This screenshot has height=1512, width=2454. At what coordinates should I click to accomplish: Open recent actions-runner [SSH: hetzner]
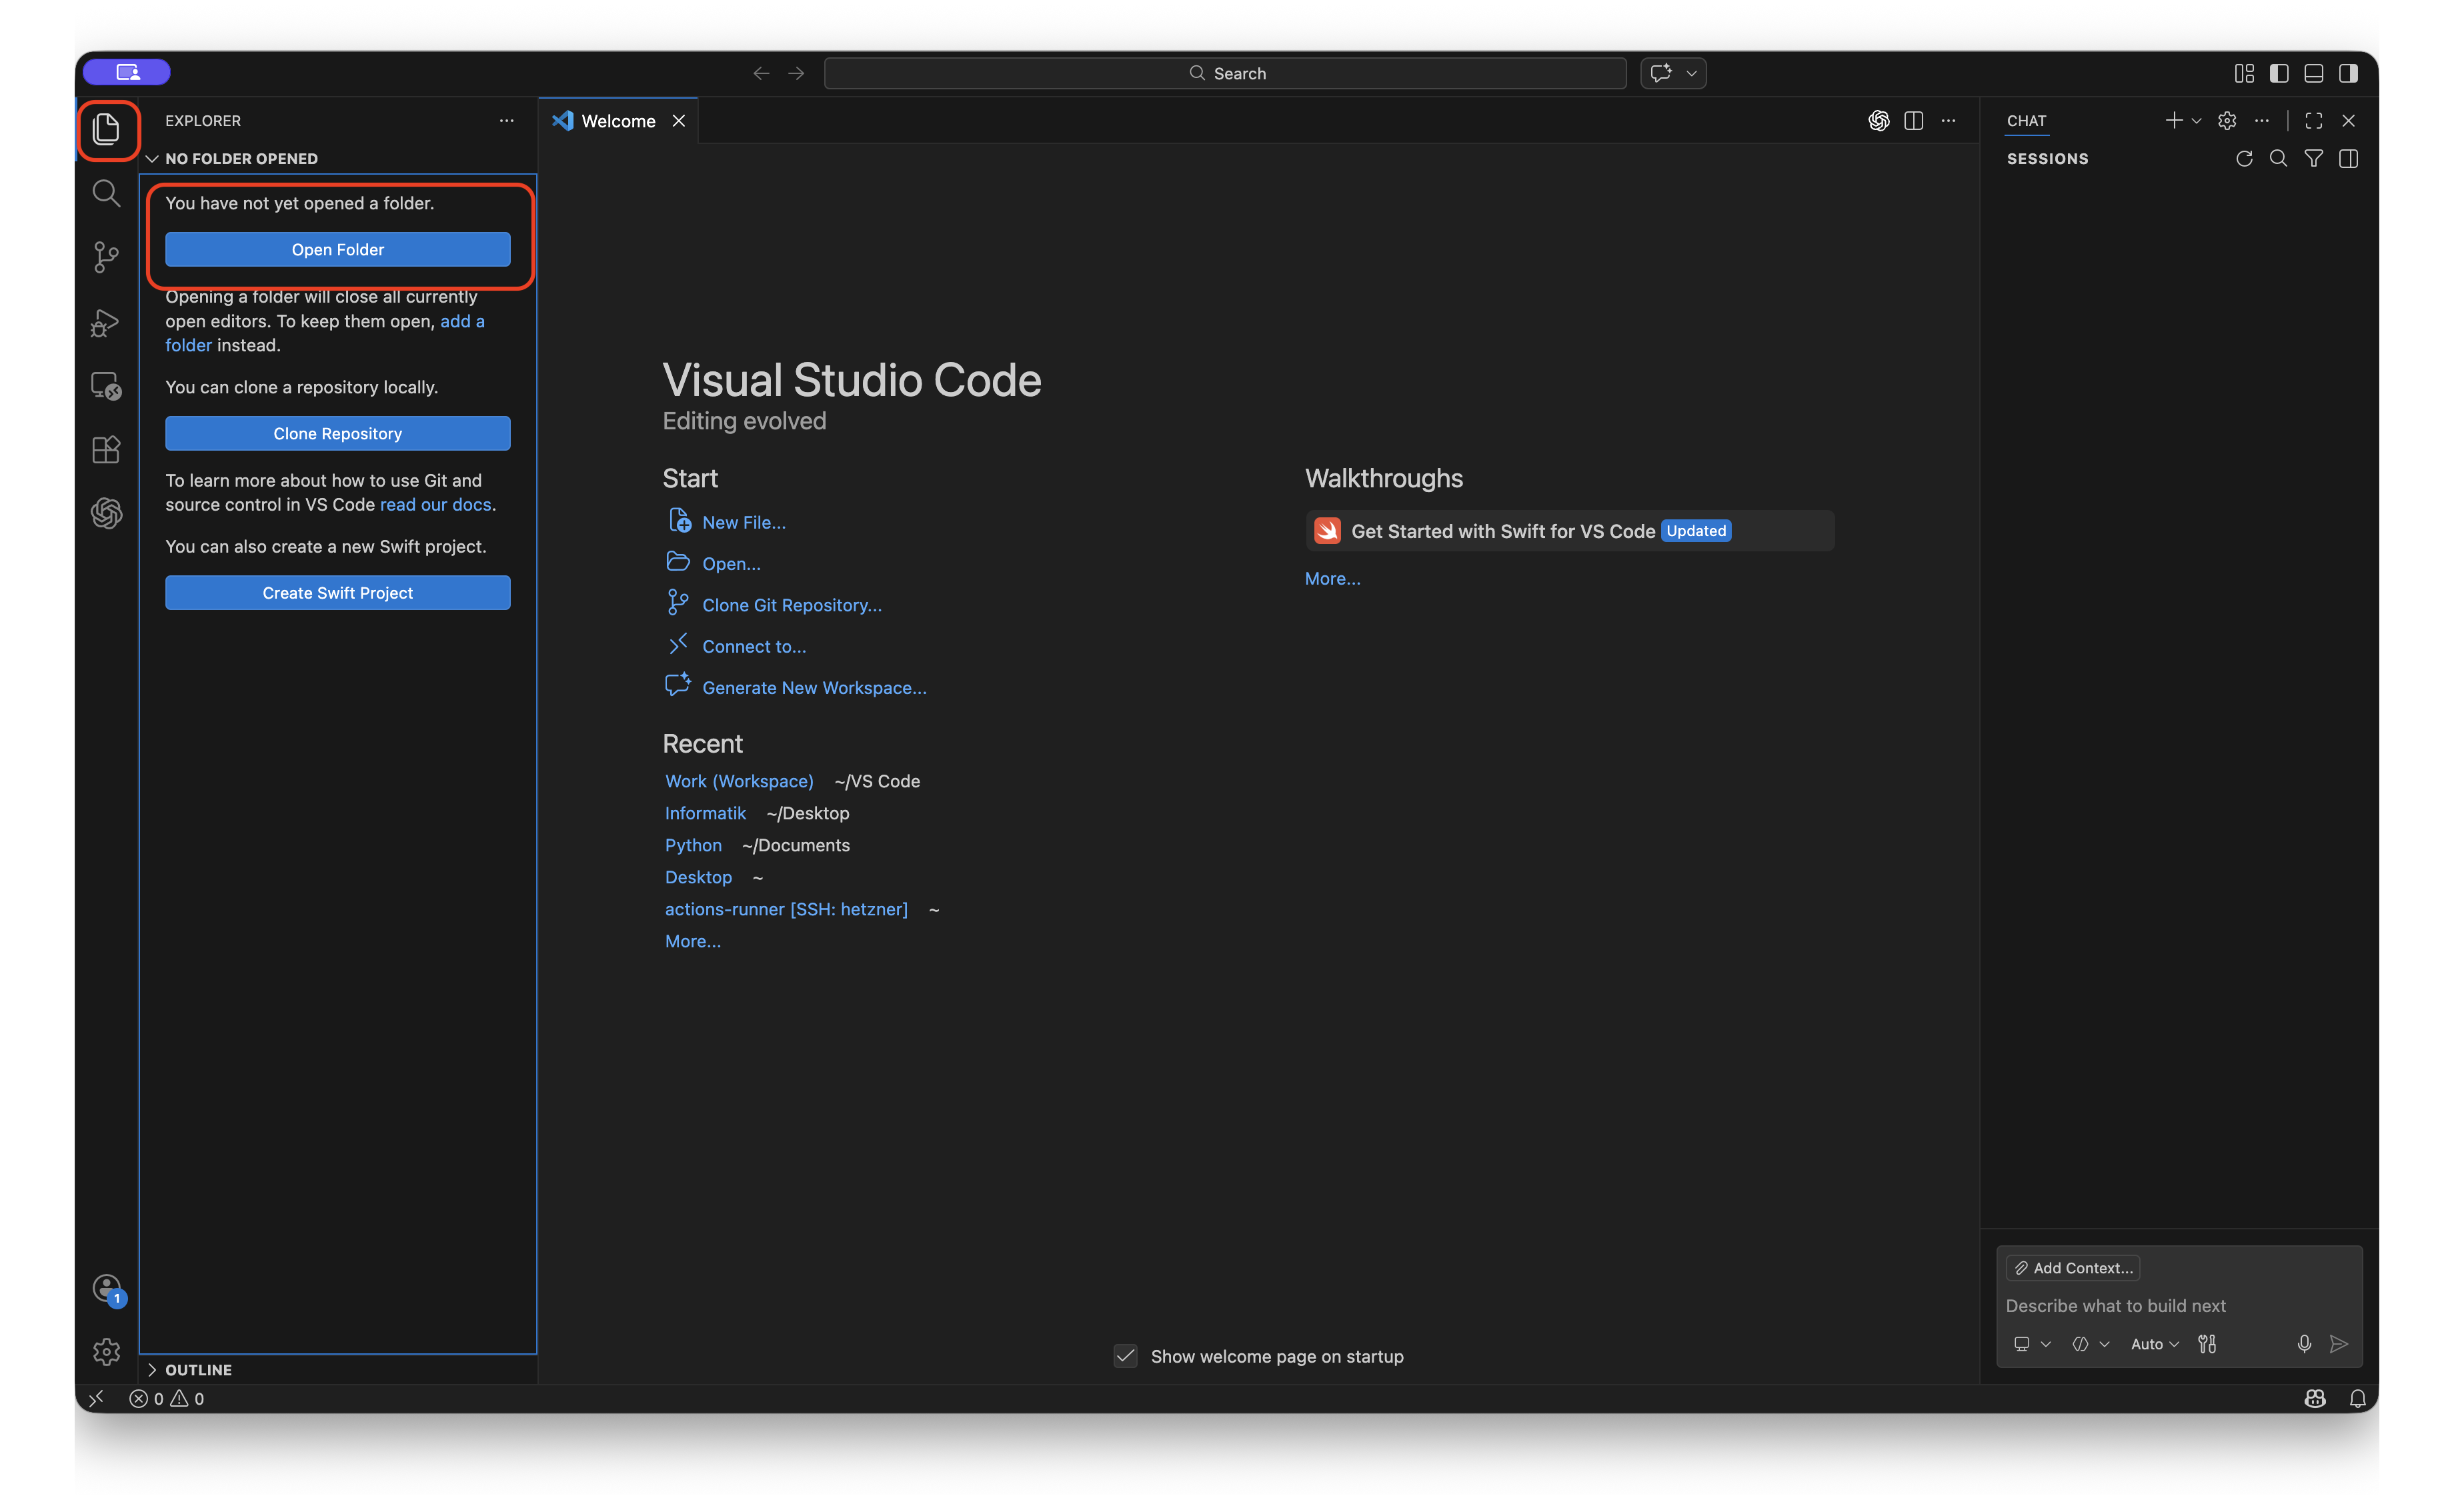coord(786,909)
